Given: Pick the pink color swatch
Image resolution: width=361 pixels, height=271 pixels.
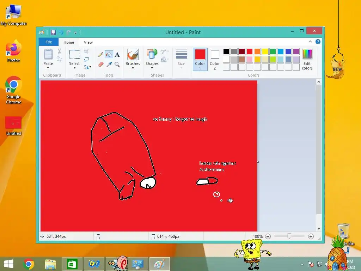Looking at the screenshot, I should (x=250, y=59).
